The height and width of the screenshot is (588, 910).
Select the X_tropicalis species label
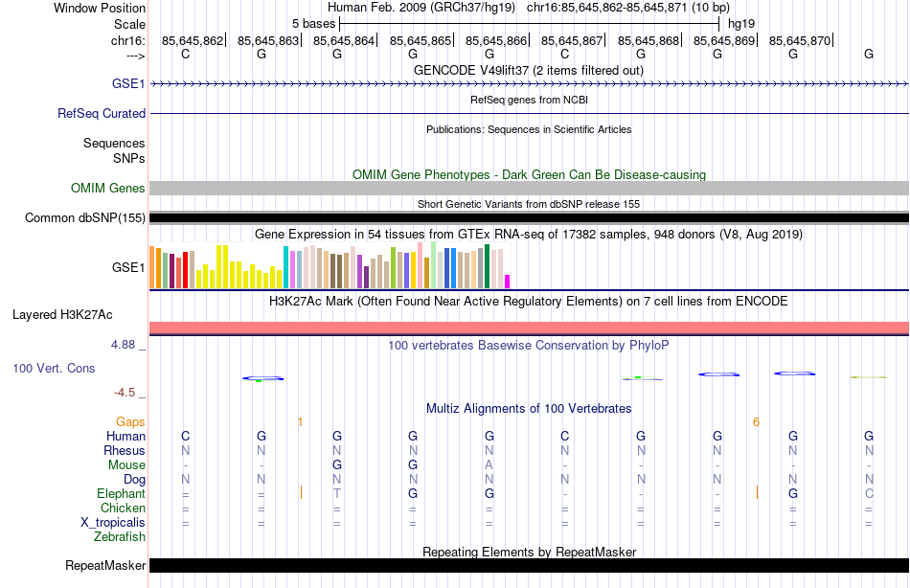(x=113, y=523)
